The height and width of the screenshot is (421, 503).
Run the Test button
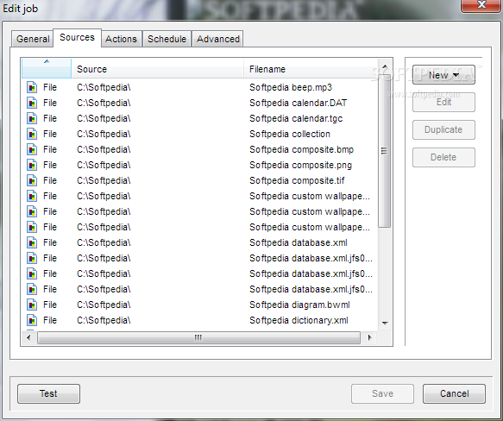[x=48, y=393]
